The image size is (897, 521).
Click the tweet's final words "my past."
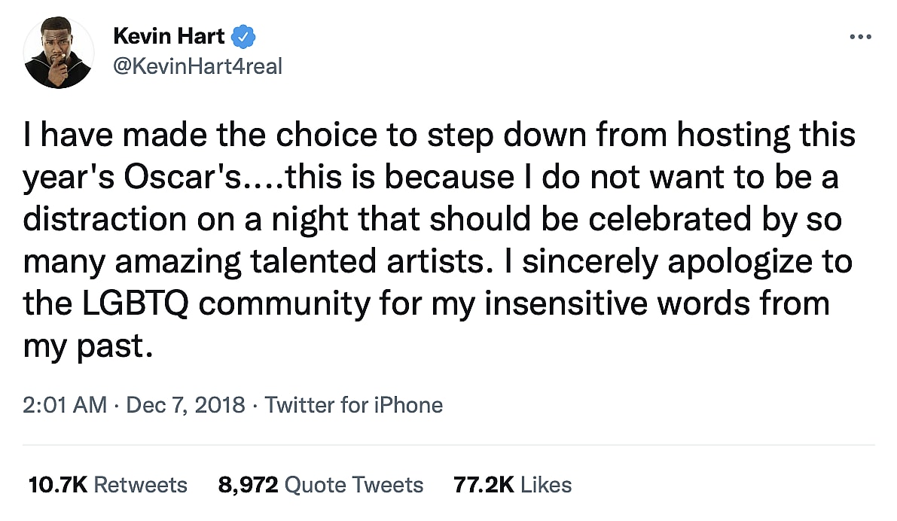coord(82,346)
